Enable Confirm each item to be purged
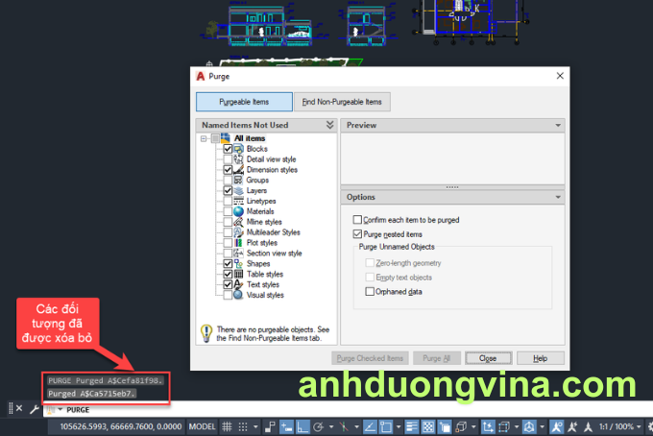This screenshot has width=653, height=436. [x=358, y=220]
